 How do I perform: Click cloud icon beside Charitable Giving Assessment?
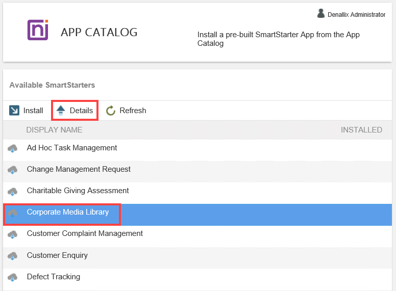click(x=13, y=191)
